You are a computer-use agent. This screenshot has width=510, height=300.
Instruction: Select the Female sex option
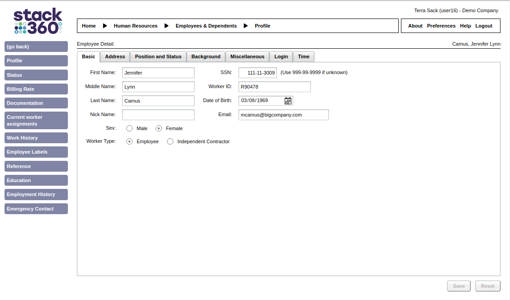(x=159, y=128)
